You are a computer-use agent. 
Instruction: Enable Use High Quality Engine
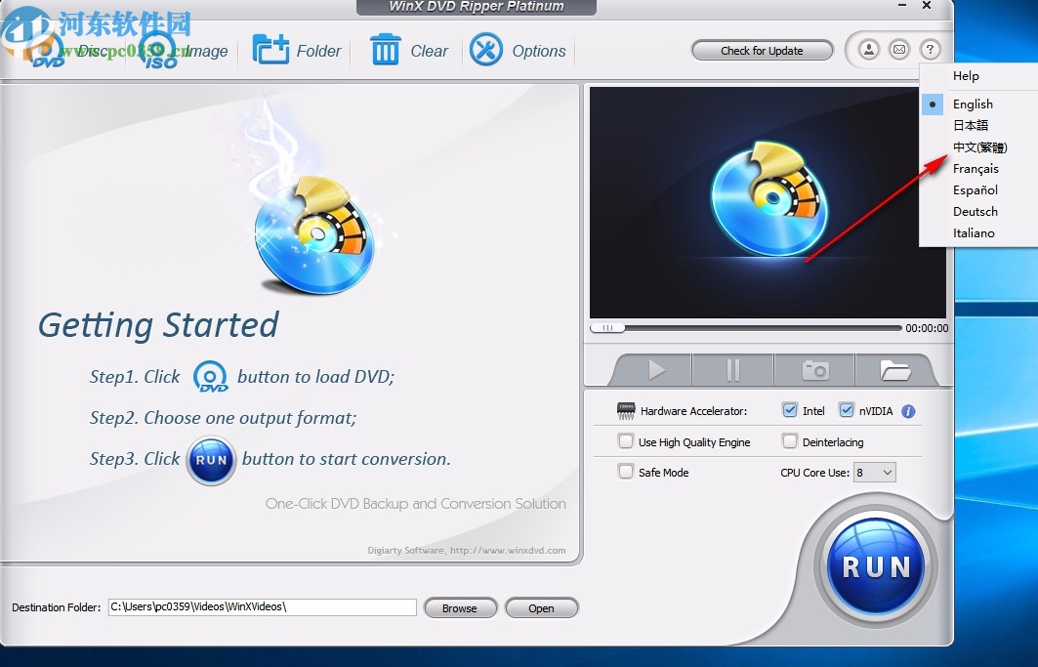(x=625, y=441)
